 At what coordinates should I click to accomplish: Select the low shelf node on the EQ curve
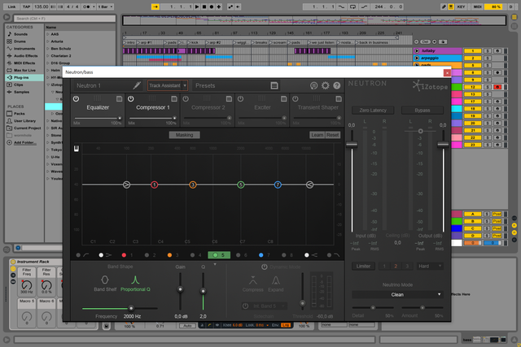click(x=127, y=184)
